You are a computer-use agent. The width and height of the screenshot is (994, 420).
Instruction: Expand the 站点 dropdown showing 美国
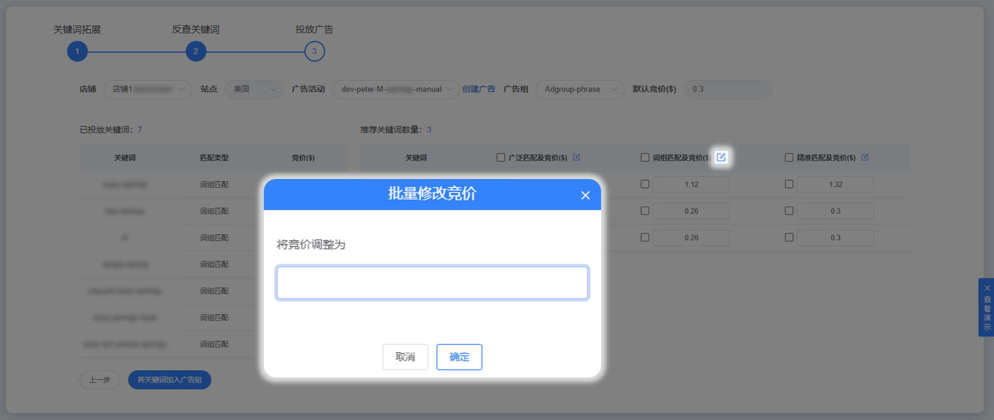pos(254,89)
